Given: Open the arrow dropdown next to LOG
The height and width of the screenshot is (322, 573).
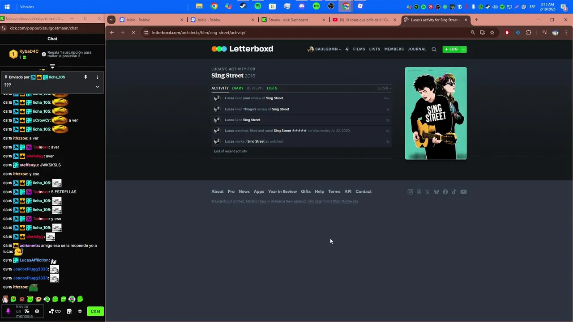Looking at the screenshot, I should coord(463,49).
